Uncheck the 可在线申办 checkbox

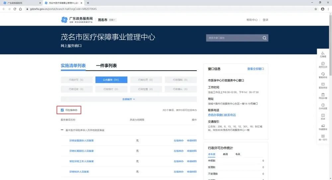tap(62, 110)
